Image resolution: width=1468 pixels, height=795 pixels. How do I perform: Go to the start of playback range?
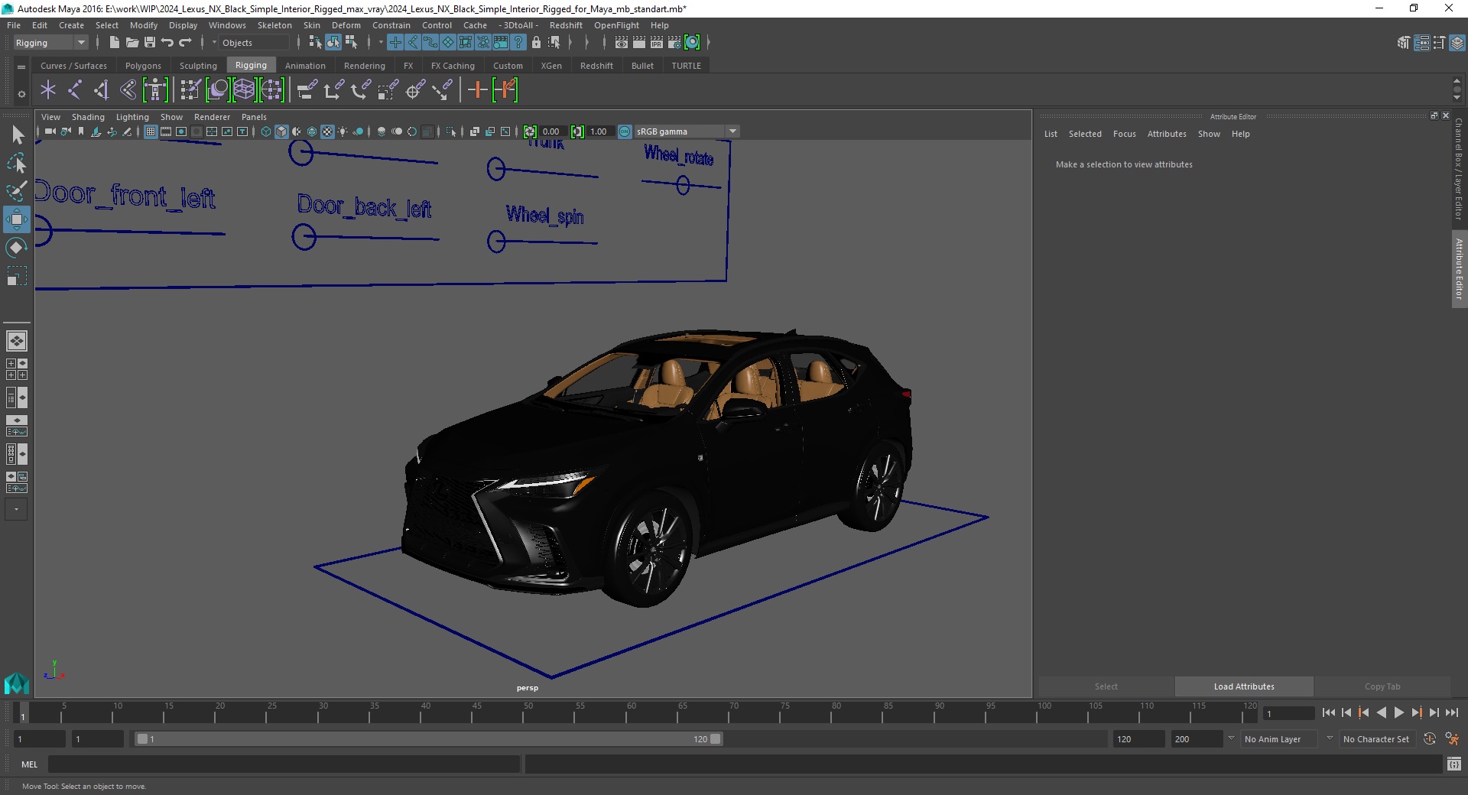(x=1329, y=712)
